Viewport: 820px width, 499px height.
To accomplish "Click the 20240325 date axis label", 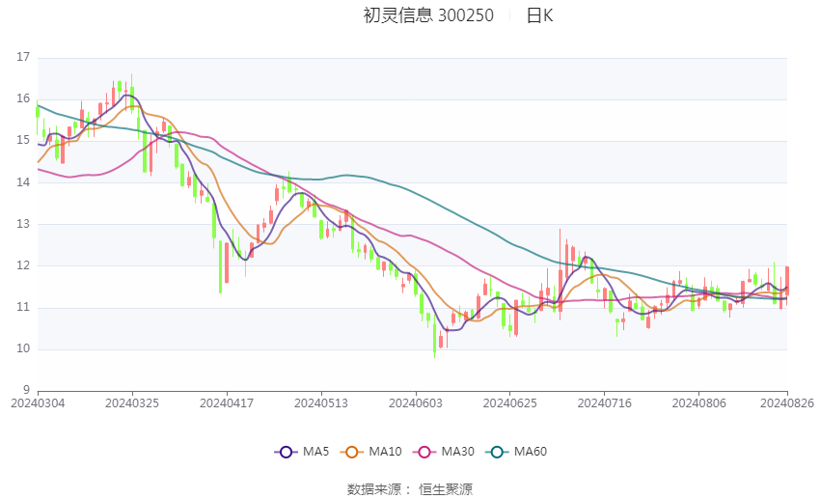I will pyautogui.click(x=132, y=403).
